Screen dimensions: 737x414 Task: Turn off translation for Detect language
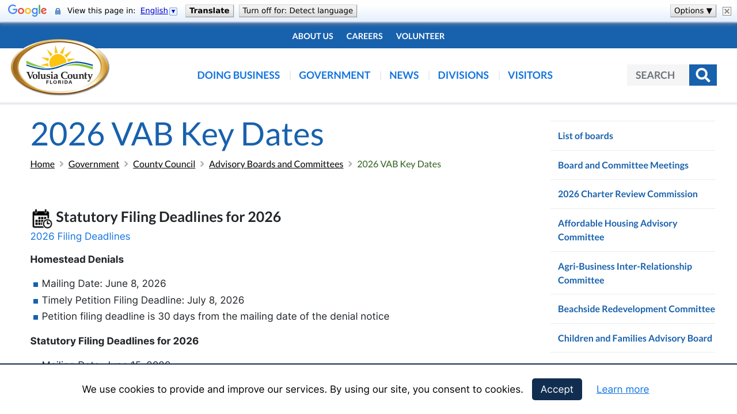click(x=298, y=10)
